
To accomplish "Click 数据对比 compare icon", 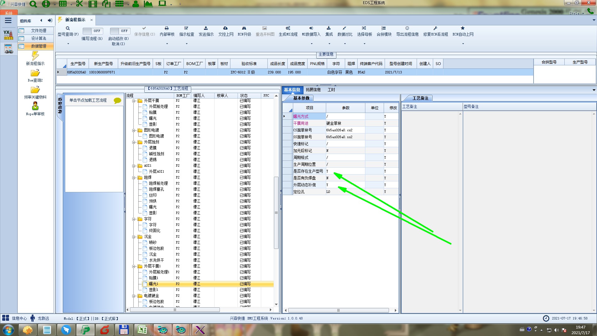I will pos(345,28).
